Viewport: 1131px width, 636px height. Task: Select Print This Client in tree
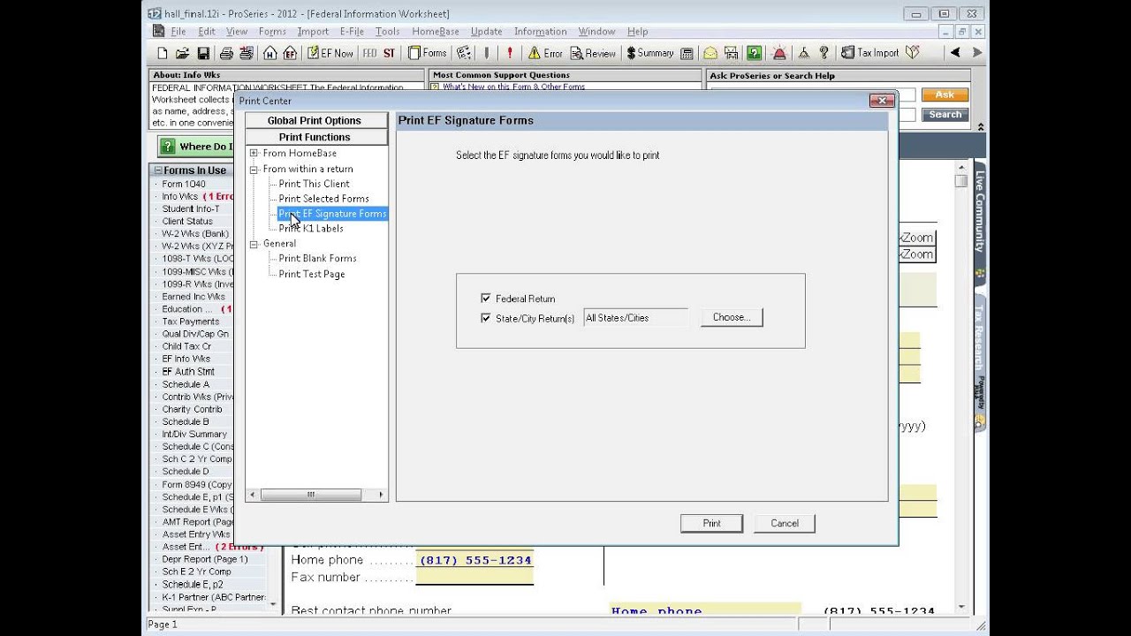(314, 184)
